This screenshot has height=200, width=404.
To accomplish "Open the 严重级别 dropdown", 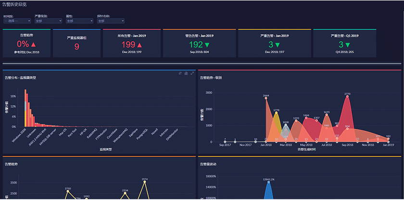I will 48,21.
